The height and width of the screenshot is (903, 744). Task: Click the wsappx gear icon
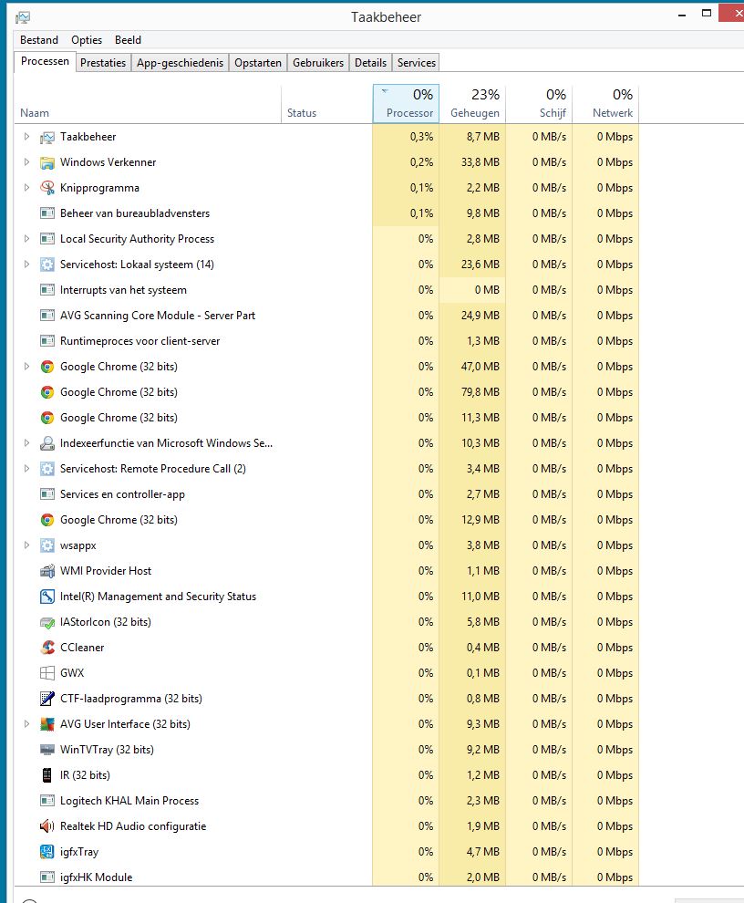click(47, 545)
